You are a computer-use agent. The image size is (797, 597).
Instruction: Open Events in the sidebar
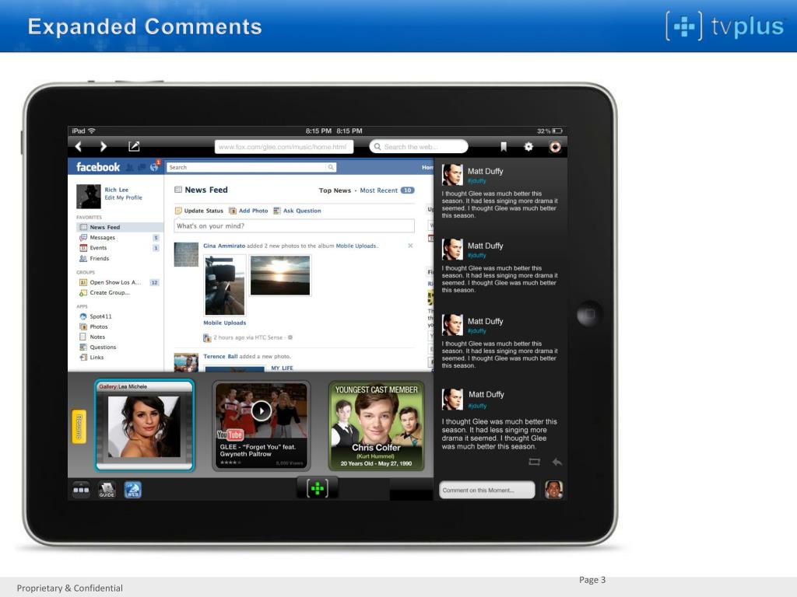pyautogui.click(x=98, y=248)
